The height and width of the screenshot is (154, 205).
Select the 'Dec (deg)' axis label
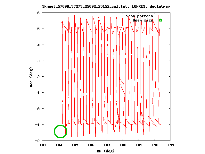[x=31, y=77]
